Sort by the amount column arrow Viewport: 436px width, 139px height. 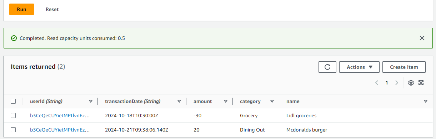226,101
